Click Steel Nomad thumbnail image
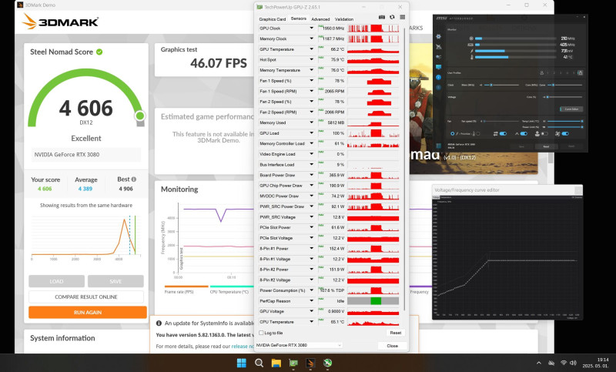The width and height of the screenshot is (616, 372). (x=474, y=108)
